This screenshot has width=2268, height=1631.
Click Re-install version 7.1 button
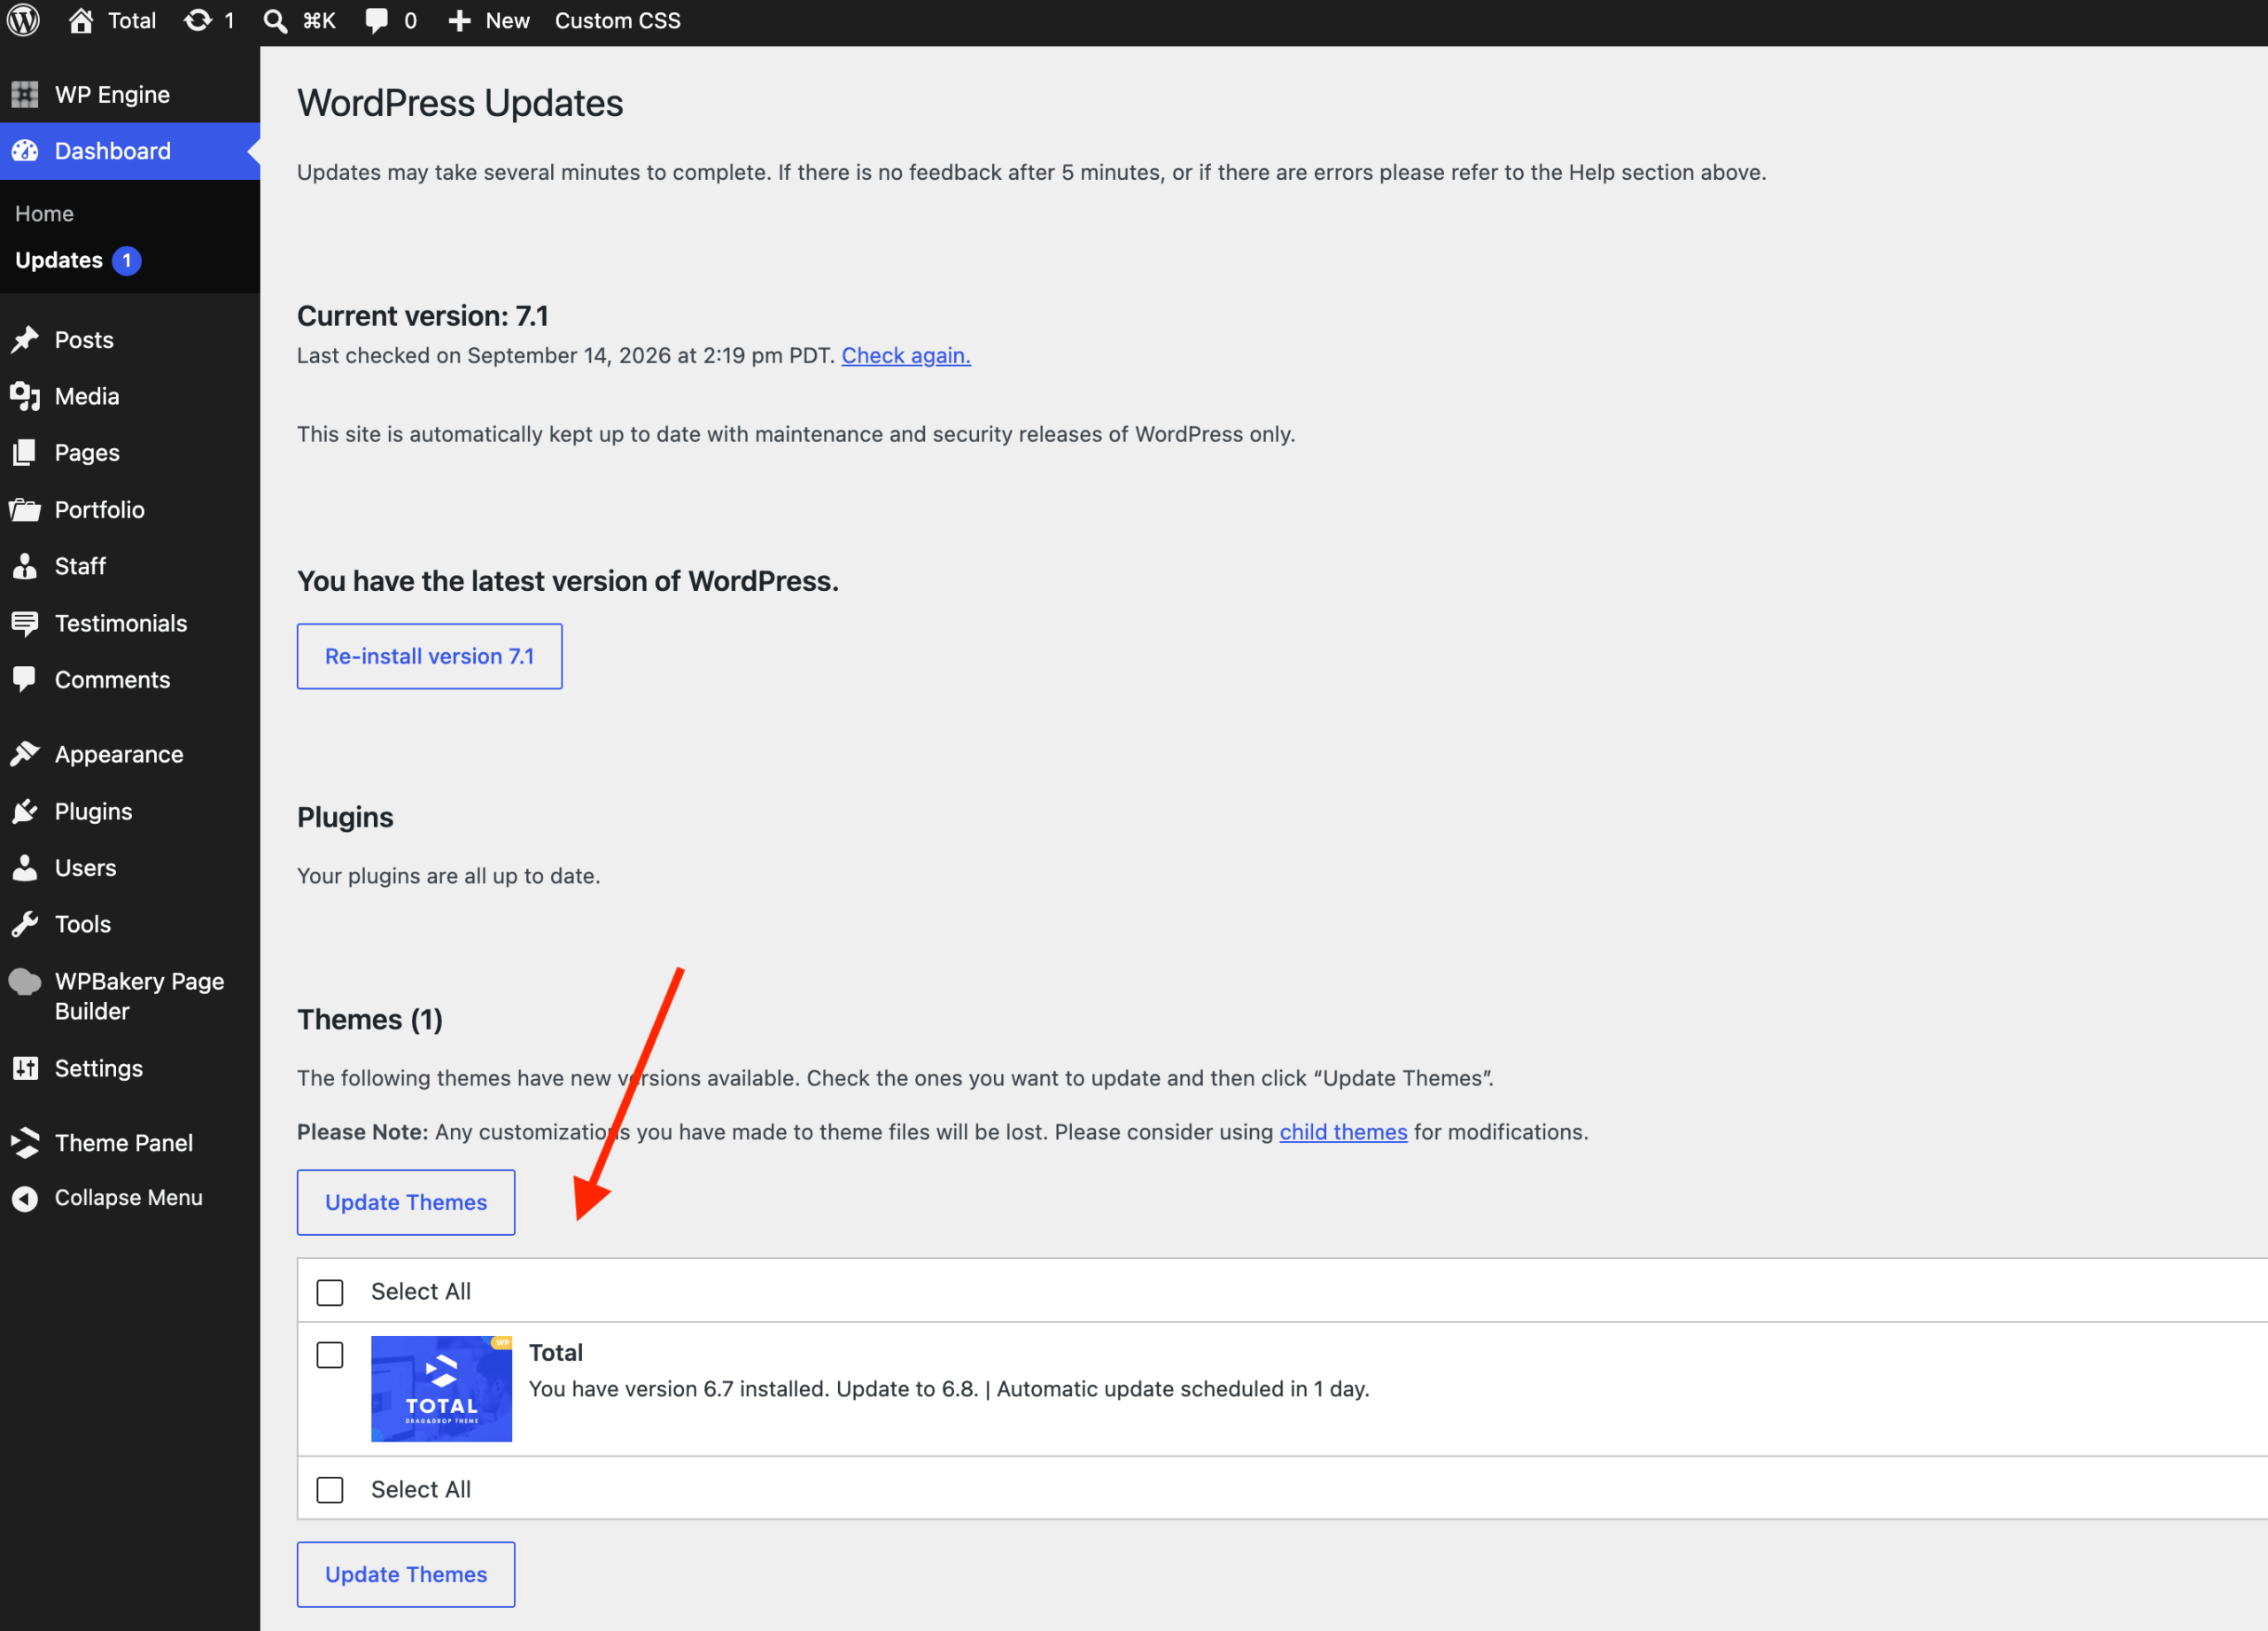point(429,656)
